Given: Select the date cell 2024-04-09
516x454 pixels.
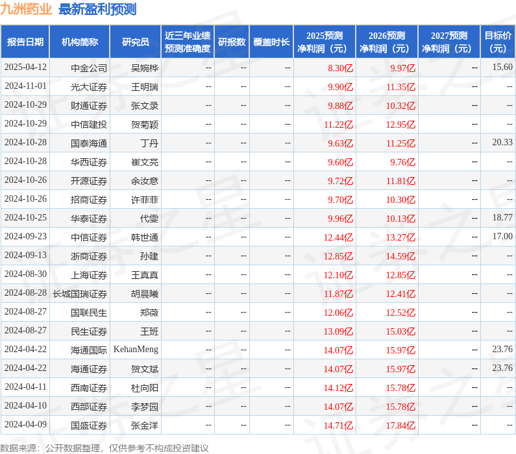Looking at the screenshot, I should tap(25, 424).
